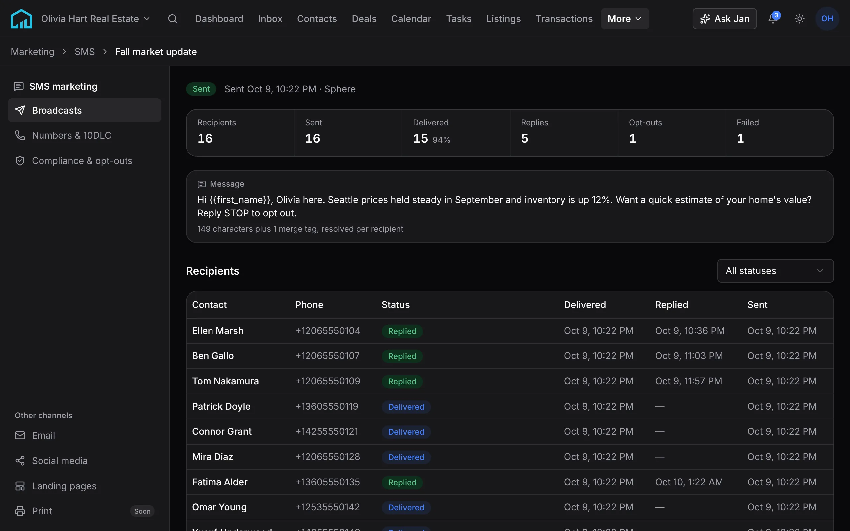Viewport: 850px width, 531px height.
Task: Open Transactions page
Action: 564,19
